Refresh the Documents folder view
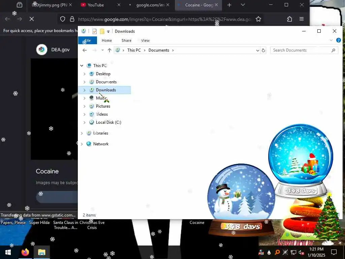This screenshot has height=259, width=345. point(263,51)
